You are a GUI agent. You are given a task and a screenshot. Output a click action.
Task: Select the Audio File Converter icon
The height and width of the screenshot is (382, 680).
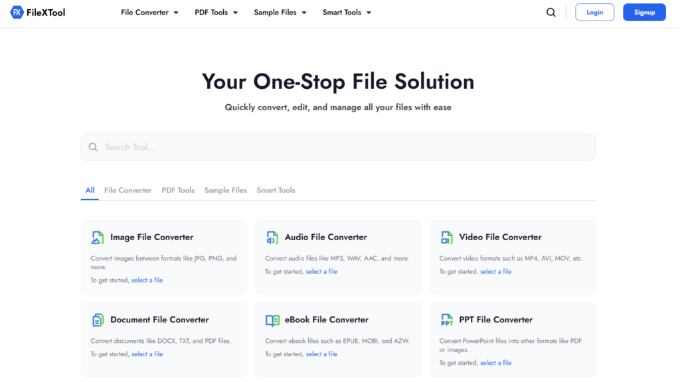[x=272, y=237]
